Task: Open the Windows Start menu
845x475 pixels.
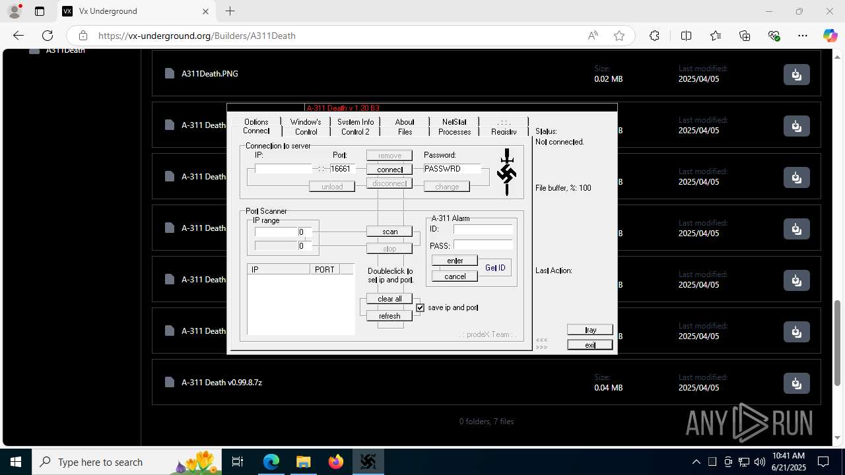Action: [x=16, y=462]
